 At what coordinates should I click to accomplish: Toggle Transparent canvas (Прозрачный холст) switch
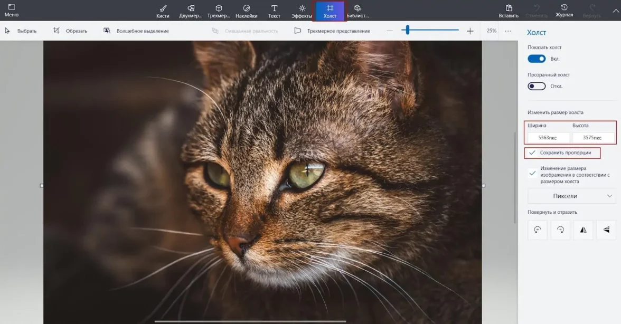pyautogui.click(x=537, y=86)
